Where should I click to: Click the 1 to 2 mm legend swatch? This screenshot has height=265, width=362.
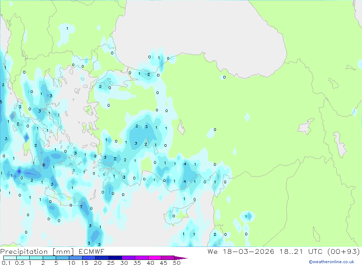[36, 258]
